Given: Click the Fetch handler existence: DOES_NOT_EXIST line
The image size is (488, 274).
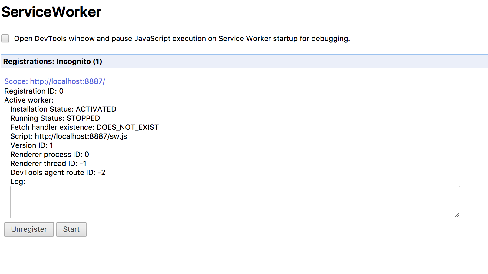Looking at the screenshot, I should tap(84, 127).
